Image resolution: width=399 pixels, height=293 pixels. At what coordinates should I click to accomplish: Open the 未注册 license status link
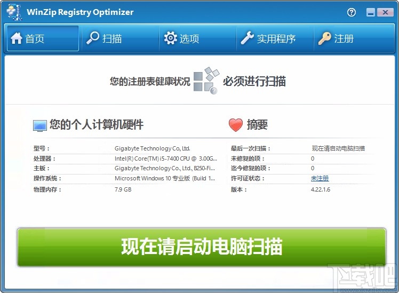click(x=320, y=178)
